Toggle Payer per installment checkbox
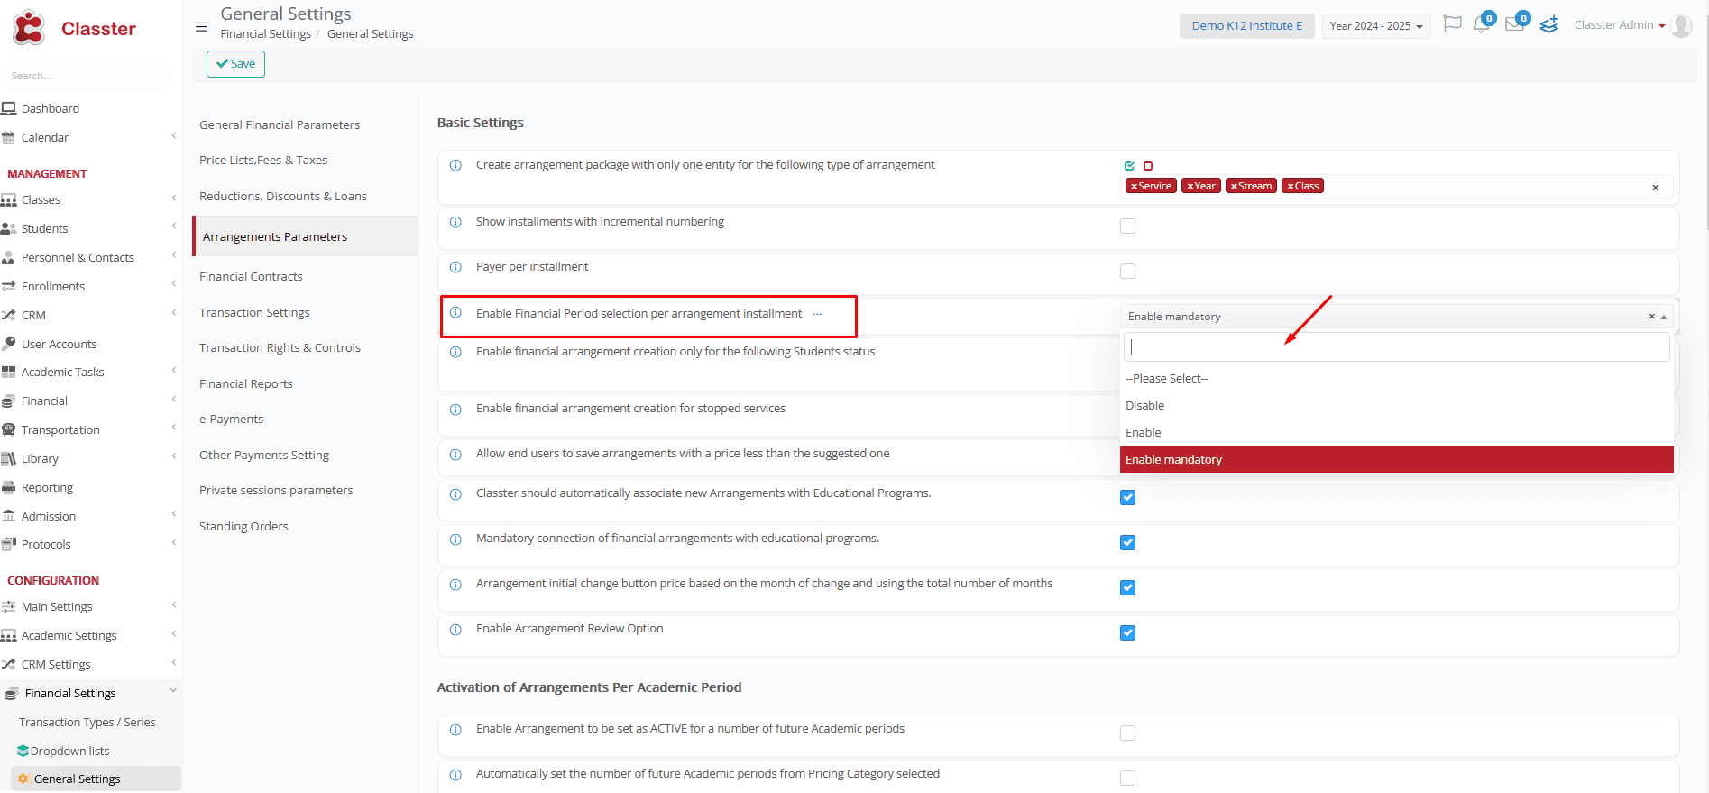 1127,272
